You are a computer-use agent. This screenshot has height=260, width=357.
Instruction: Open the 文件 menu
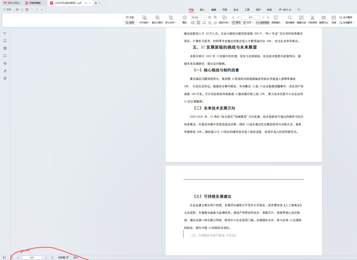click(7, 10)
